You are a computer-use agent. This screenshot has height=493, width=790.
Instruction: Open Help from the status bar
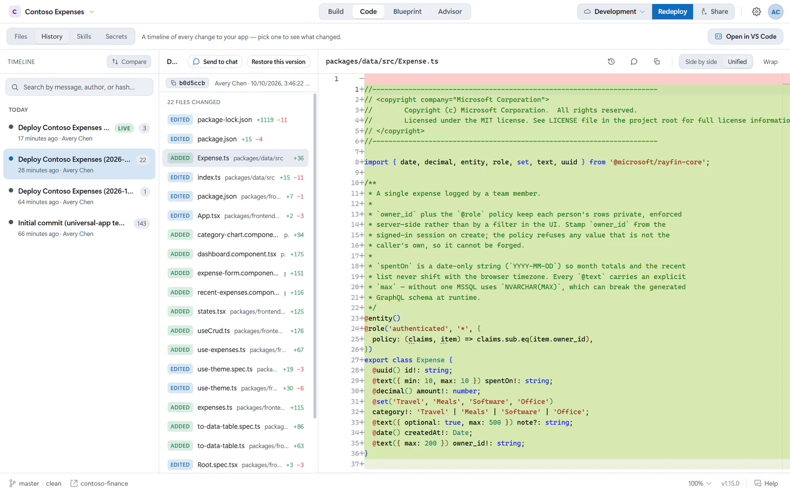click(x=766, y=484)
